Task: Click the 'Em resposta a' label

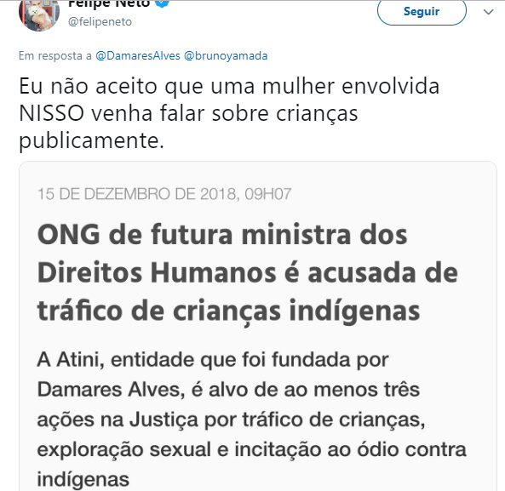Action: pyautogui.click(x=55, y=56)
